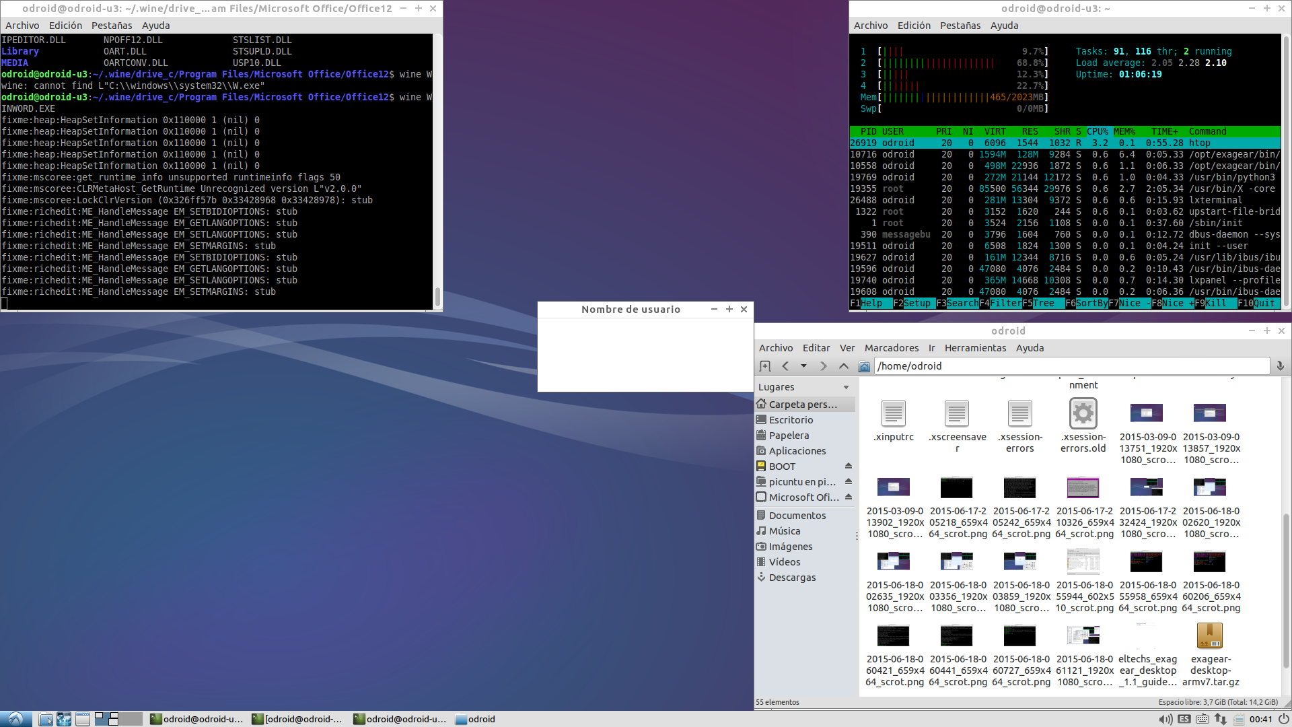
Task: Open the history dropdown arrow
Action: click(803, 366)
